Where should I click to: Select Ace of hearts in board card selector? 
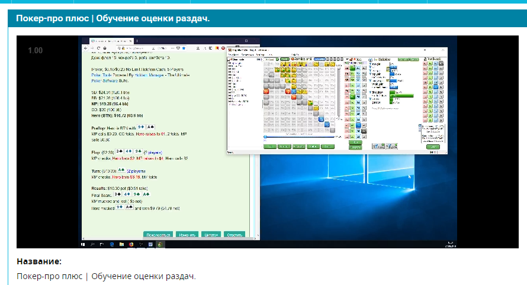click(347, 68)
